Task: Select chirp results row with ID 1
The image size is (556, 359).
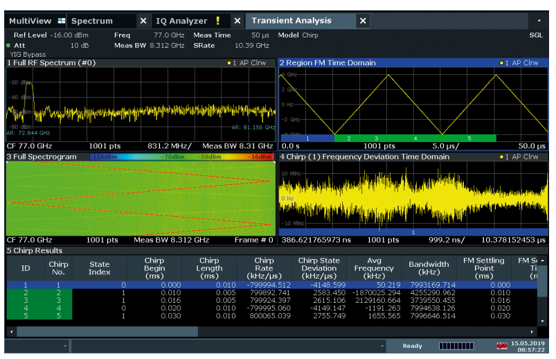Action: 272,285
